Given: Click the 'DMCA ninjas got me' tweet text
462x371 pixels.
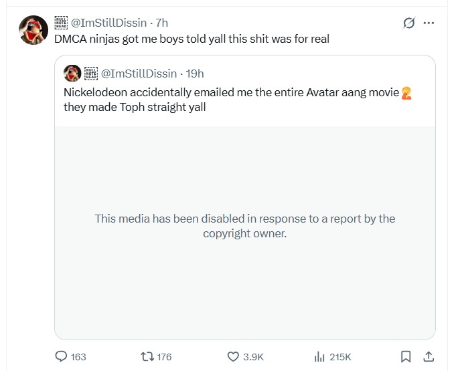Looking at the screenshot, I should point(191,39).
